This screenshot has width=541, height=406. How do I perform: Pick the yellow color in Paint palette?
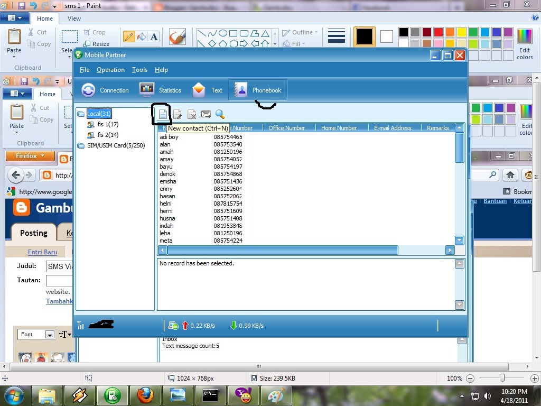pyautogui.click(x=462, y=32)
